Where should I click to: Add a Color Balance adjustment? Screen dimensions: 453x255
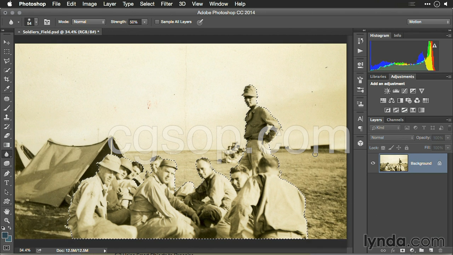(391, 101)
